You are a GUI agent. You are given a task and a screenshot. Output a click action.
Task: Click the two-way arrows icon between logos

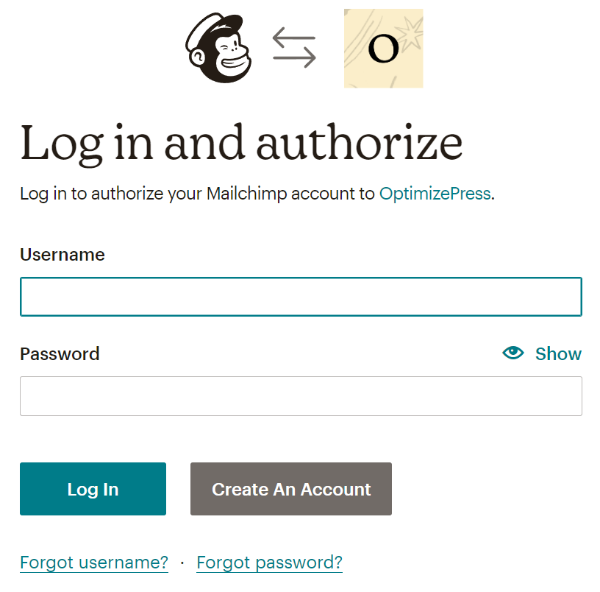[294, 48]
